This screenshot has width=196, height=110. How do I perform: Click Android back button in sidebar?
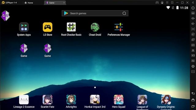point(193,94)
